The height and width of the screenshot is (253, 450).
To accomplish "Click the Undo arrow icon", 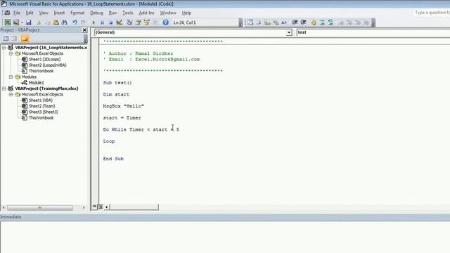I will click(x=75, y=22).
